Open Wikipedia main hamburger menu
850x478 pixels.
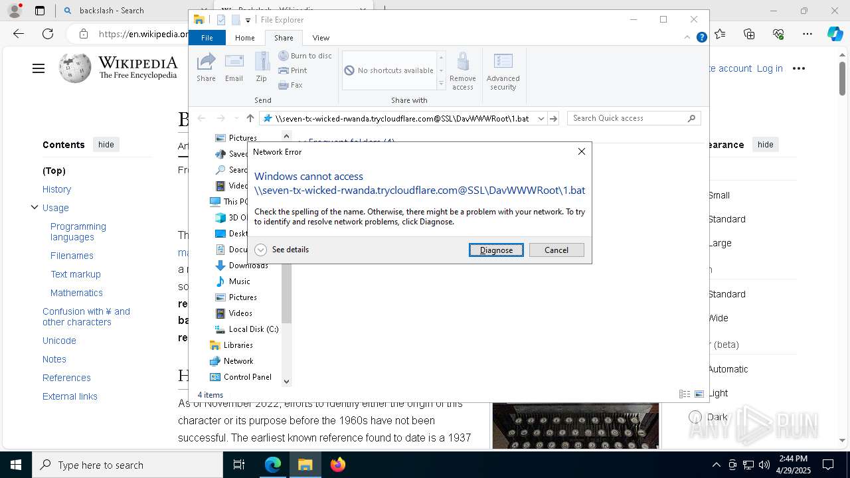pos(39,68)
